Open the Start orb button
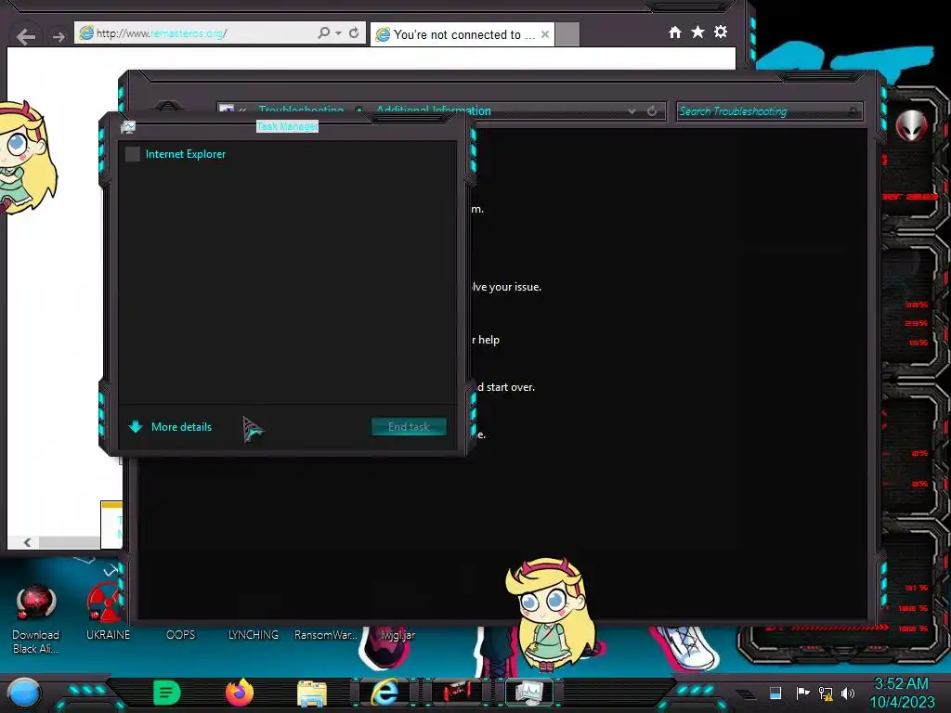Viewport: 951px width, 713px height. pos(23,693)
